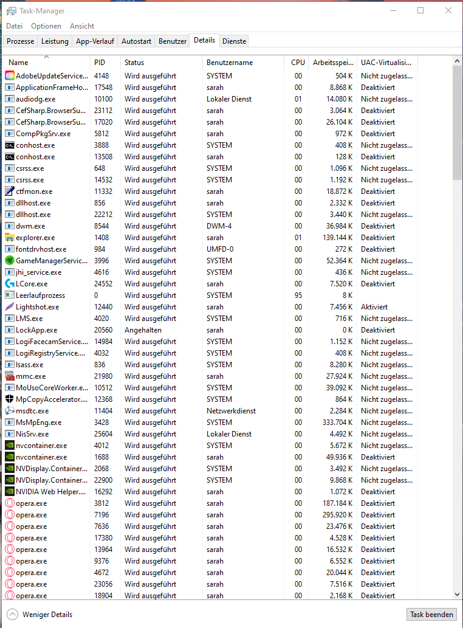Screen dimensions: 463x628
Task: Click the ctfmon.exe pen icon
Action: (x=10, y=192)
